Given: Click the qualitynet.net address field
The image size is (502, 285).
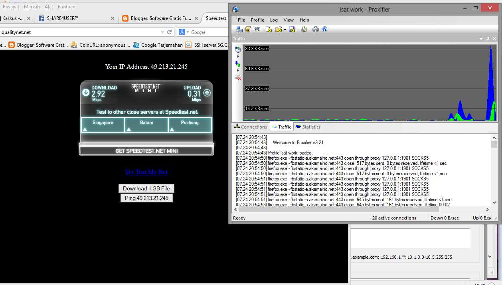Looking at the screenshot, I should tap(79, 32).
